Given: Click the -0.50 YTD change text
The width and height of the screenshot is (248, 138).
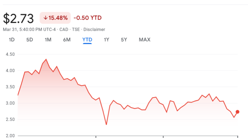Looking at the screenshot, I should pyautogui.click(x=87, y=18).
